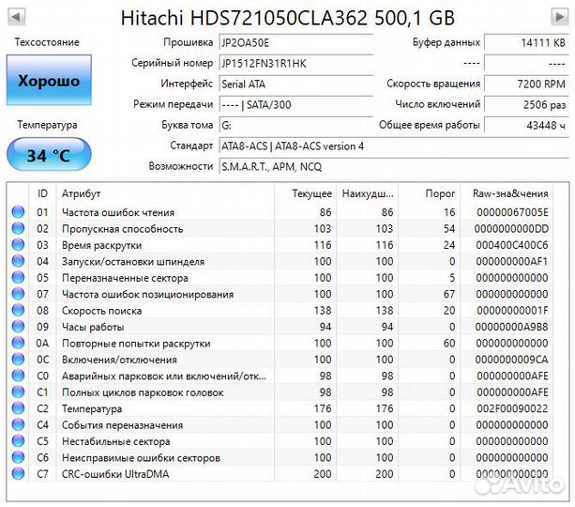
Task: Go to previous disk with left arrow
Action: [x=16, y=17]
